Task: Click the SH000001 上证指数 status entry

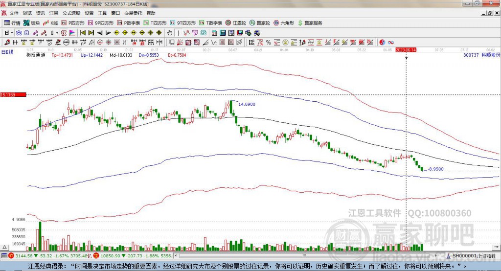Action: pos(474,256)
